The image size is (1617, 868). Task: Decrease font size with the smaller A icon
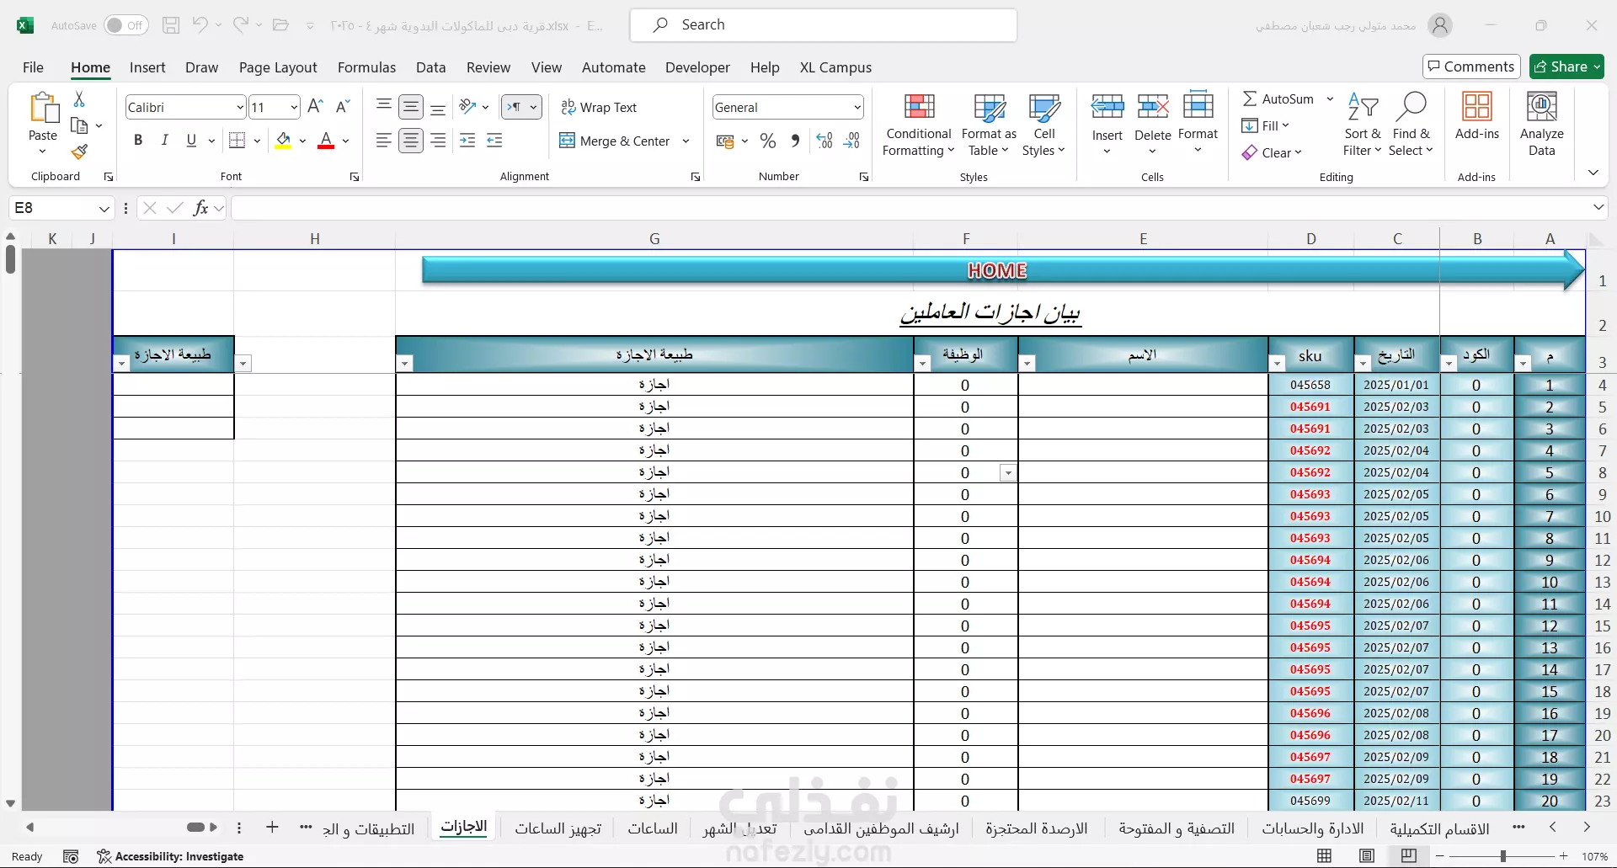[342, 106]
